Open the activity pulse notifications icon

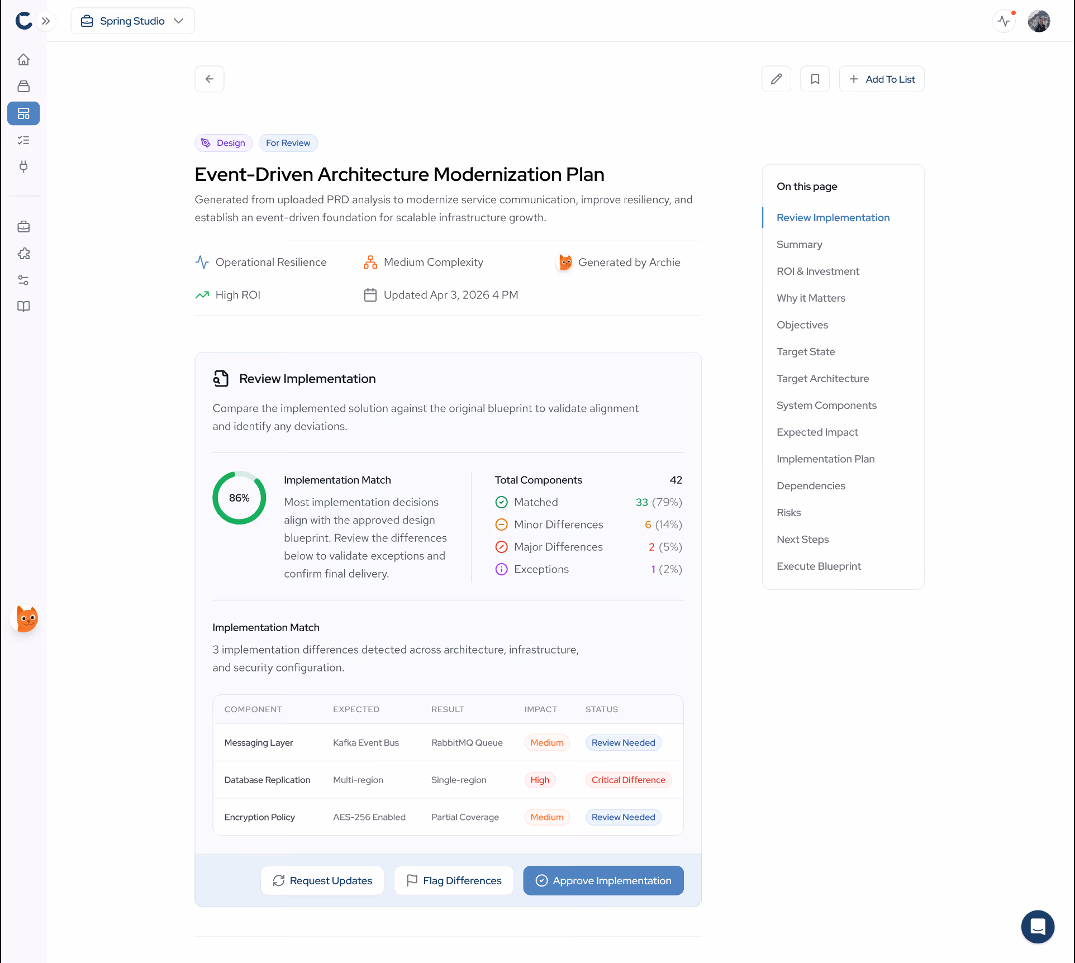1004,21
